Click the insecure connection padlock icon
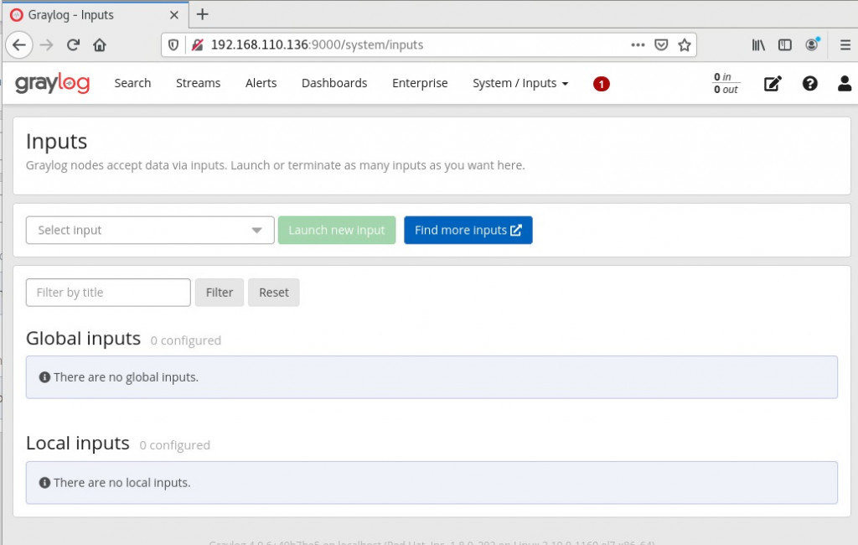This screenshot has height=545, width=858. pyautogui.click(x=198, y=45)
